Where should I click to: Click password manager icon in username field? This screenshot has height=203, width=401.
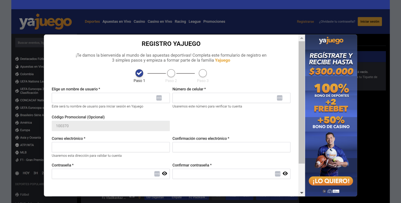[159, 98]
